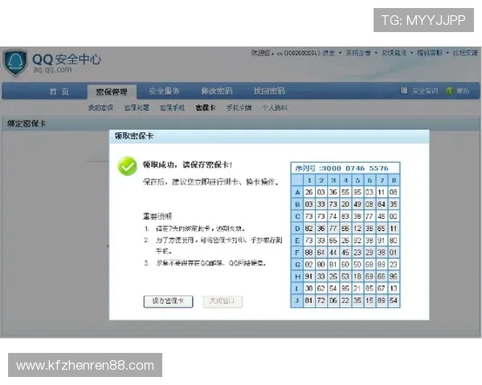Click cell I2 showing 62
This screenshot has height=385, width=482.
tap(321, 289)
